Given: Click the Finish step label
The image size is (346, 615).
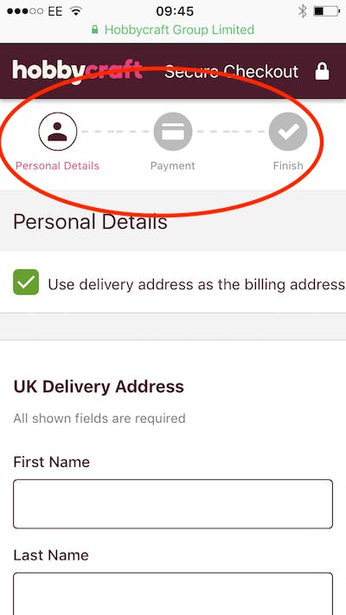Looking at the screenshot, I should pyautogui.click(x=288, y=165).
